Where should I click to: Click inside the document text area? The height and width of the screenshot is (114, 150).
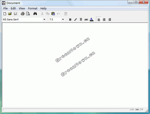75,65
